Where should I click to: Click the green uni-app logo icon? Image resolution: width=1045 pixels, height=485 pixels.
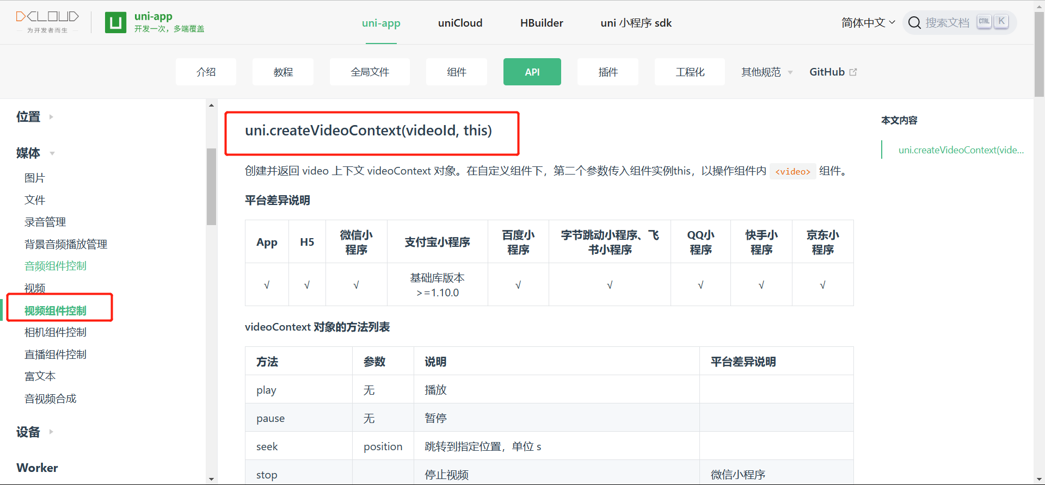[115, 22]
